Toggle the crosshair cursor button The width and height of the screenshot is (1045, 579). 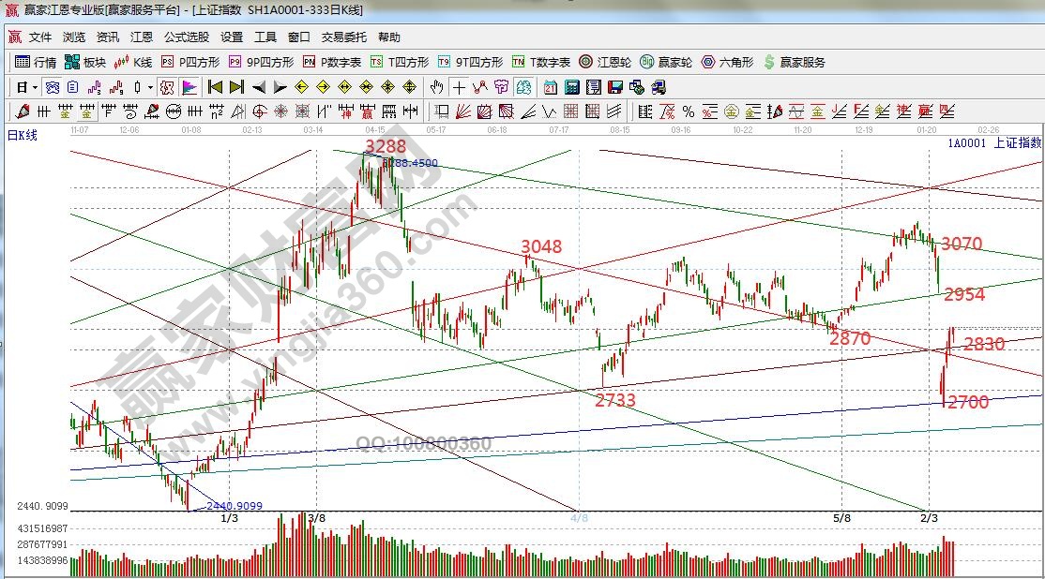(x=459, y=87)
